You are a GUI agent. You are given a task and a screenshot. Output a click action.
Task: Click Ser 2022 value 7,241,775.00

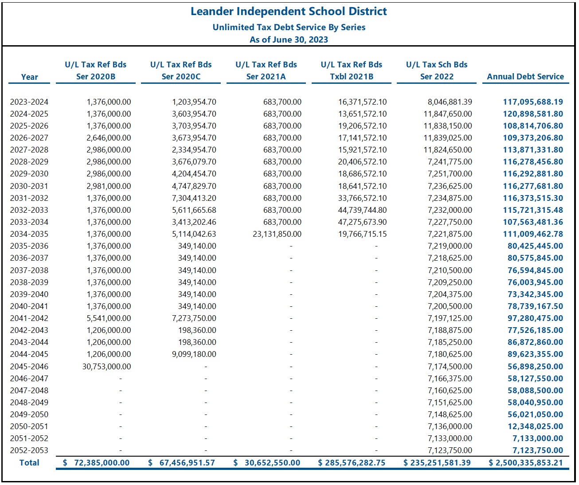[450, 162]
